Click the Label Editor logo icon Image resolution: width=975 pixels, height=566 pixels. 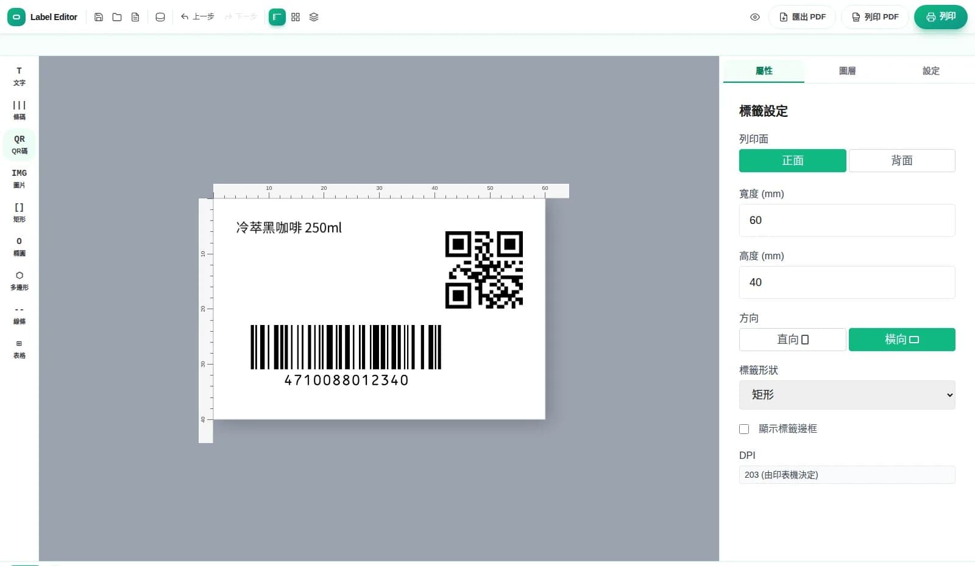[16, 17]
